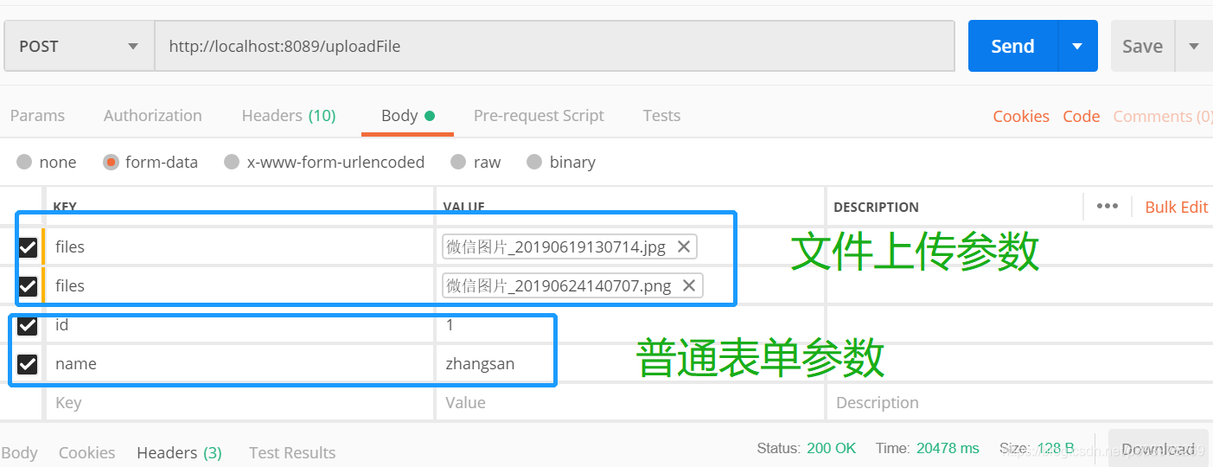Expand the Send button arrow menu
This screenshot has width=1213, height=467.
(1077, 46)
